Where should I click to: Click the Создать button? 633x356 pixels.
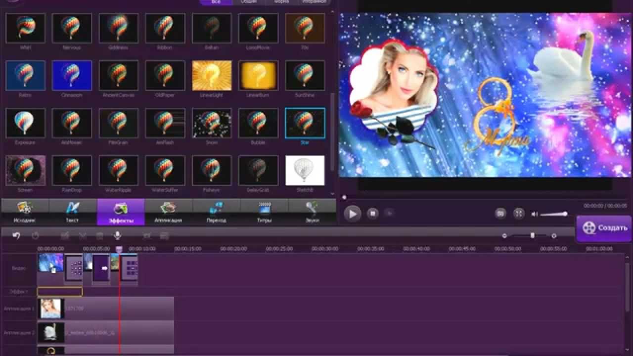(x=604, y=228)
